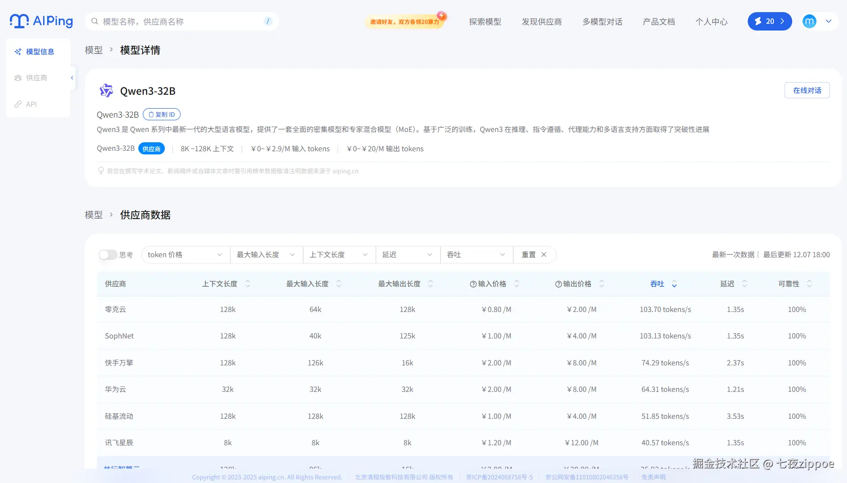Open the 20 算力 credits button
The width and height of the screenshot is (847, 483).
[770, 21]
